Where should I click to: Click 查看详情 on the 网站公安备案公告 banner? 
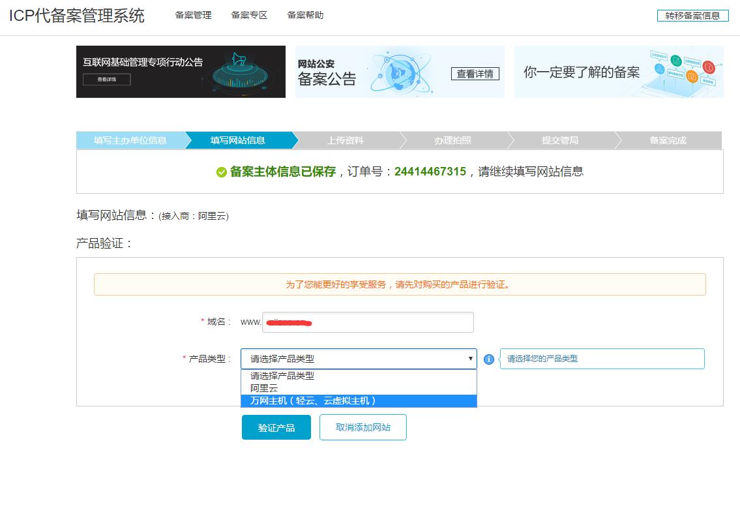tap(475, 75)
